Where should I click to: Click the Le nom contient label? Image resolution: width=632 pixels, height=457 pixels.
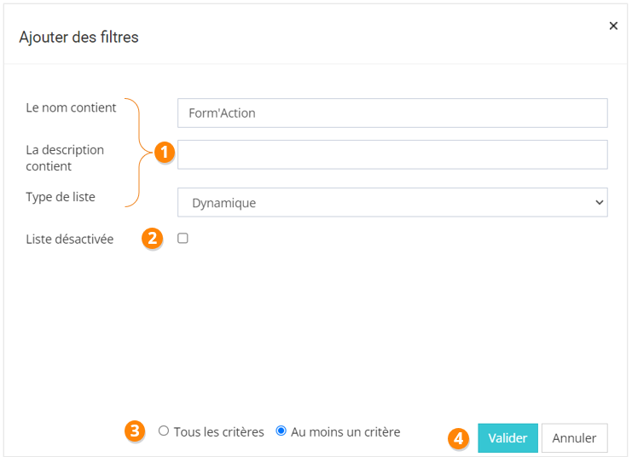[x=71, y=107]
